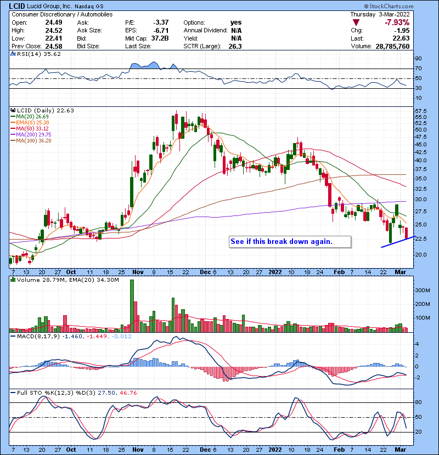The image size is (439, 455).
Task: Click the Chg value -1.95
Action: [x=402, y=31]
